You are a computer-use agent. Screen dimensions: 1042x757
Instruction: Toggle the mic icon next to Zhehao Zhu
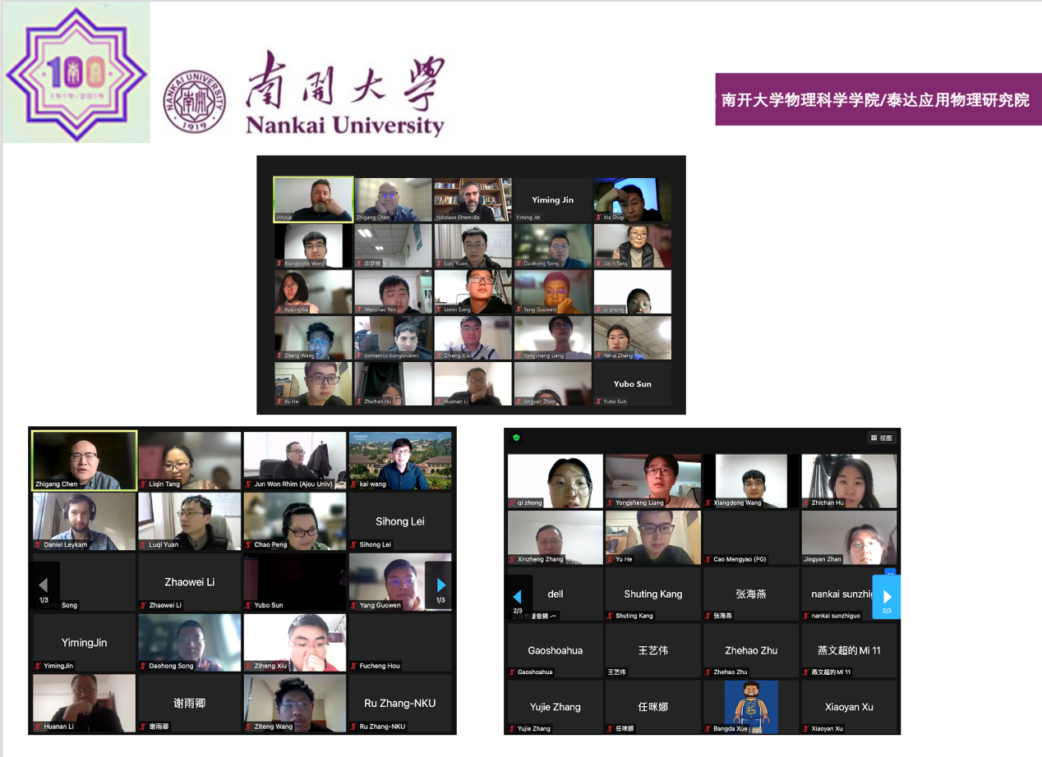(708, 672)
